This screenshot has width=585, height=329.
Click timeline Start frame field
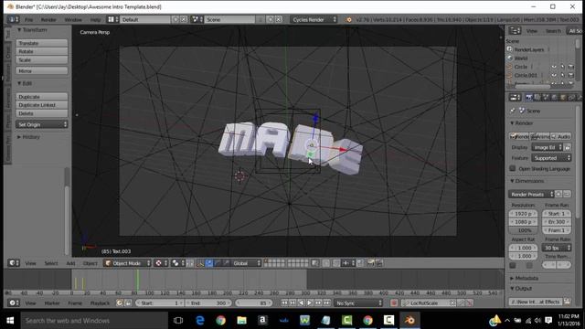click(x=160, y=302)
